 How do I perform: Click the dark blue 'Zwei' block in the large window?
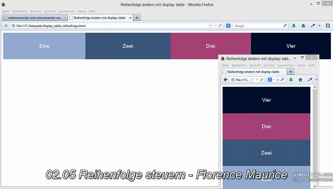[x=128, y=46]
